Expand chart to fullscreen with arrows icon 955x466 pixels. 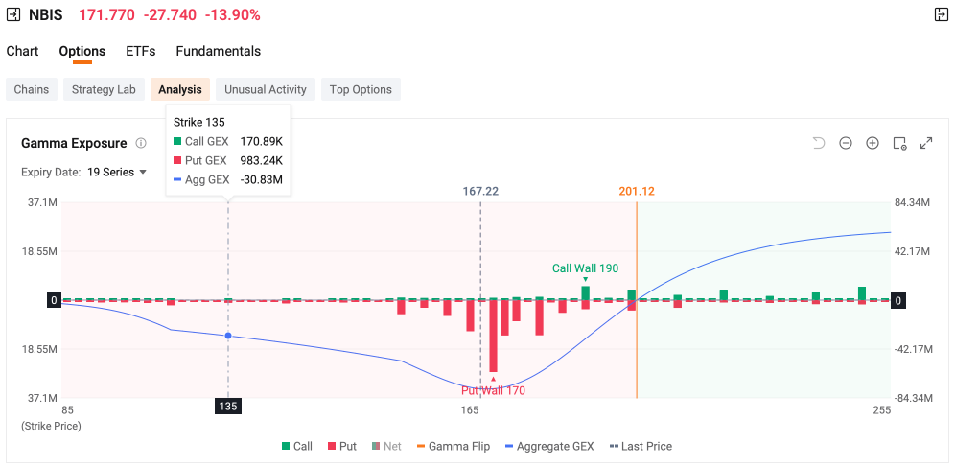coord(926,143)
